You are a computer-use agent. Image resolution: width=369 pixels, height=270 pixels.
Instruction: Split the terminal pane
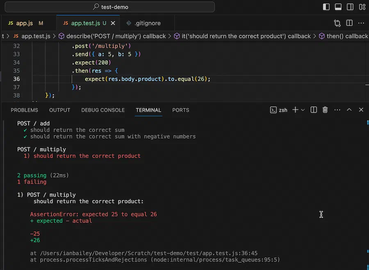click(x=314, y=110)
